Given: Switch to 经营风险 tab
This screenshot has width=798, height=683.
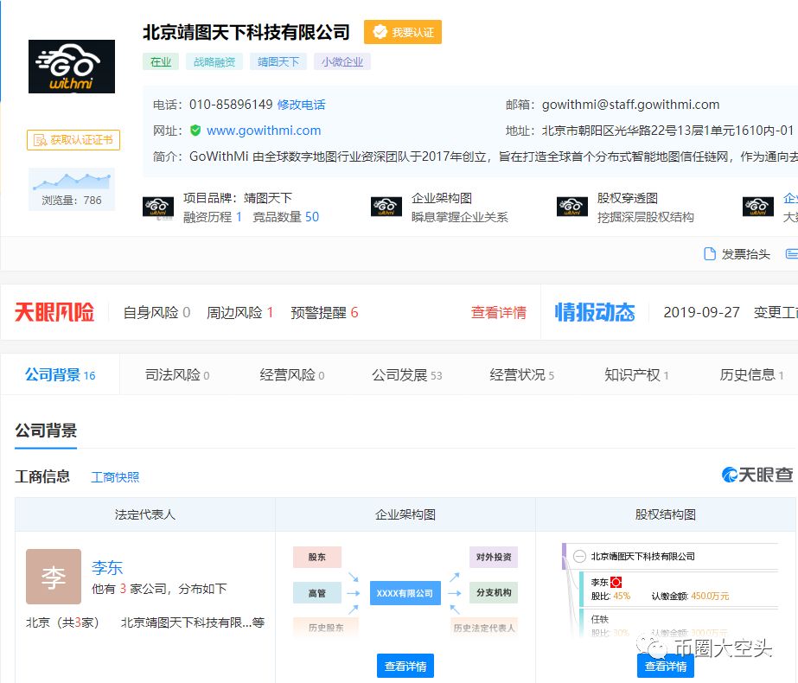Looking at the screenshot, I should (292, 375).
